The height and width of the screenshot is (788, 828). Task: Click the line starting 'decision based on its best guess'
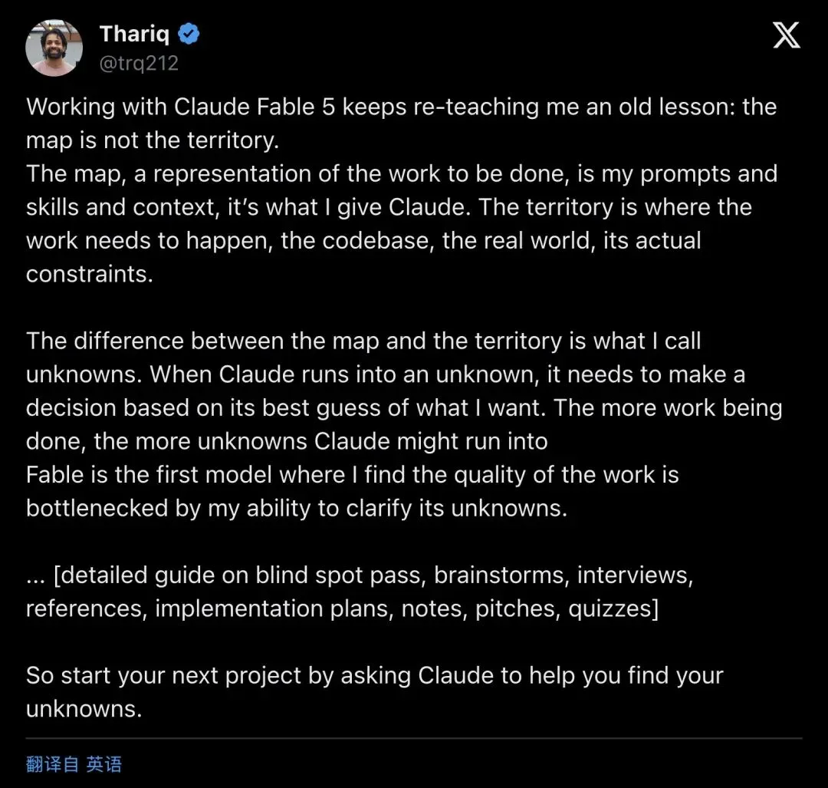(x=404, y=408)
